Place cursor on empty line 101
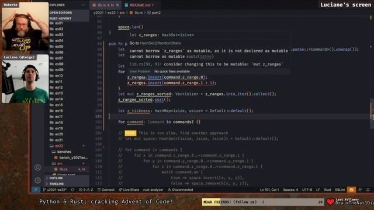 pyautogui.click(x=238, y=116)
